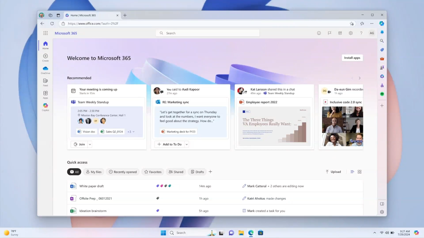424x238 pixels.
Task: Toggle the Shared filter in Quick access
Action: (176, 172)
